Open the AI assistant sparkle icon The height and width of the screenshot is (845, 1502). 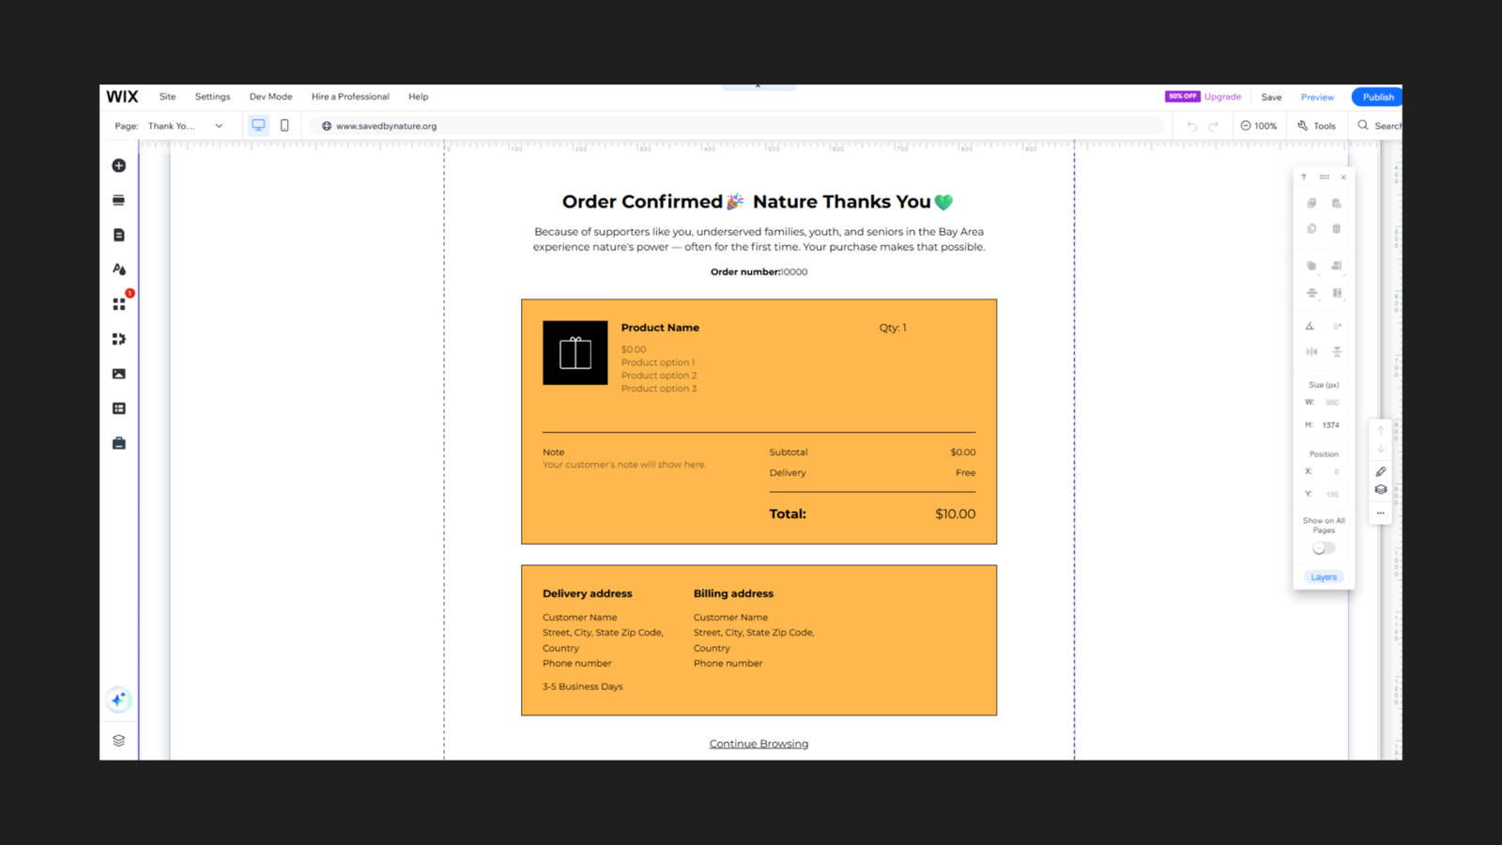118,699
